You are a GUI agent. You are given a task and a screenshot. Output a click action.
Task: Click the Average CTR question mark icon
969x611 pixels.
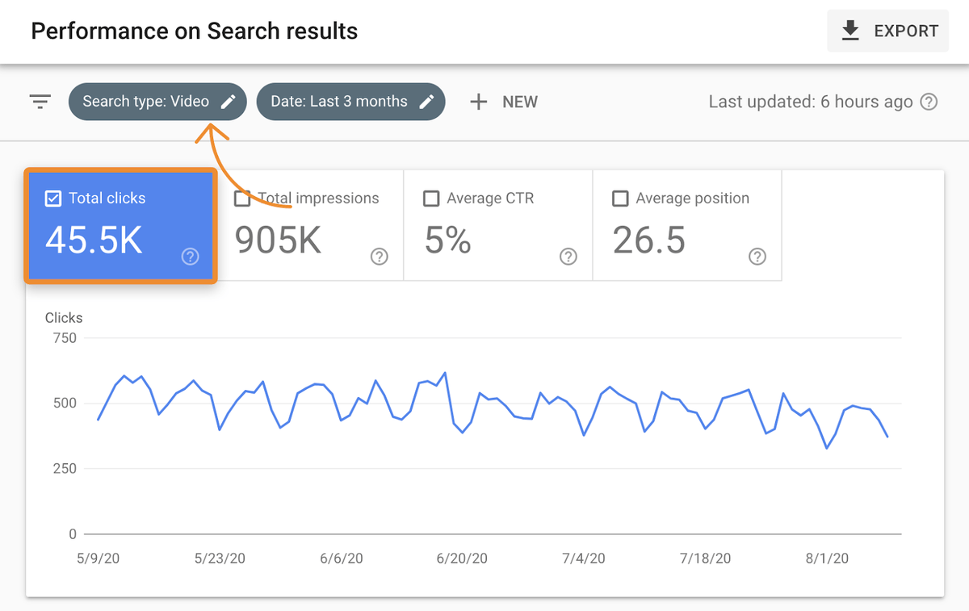[568, 257]
